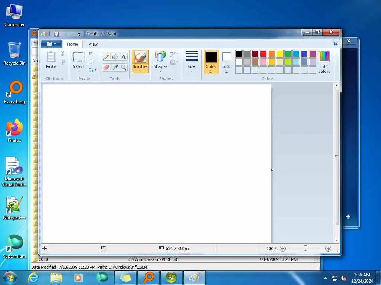Viewport: 381px width, 285px height.
Task: Pick the green color swatch
Action: coord(288,54)
